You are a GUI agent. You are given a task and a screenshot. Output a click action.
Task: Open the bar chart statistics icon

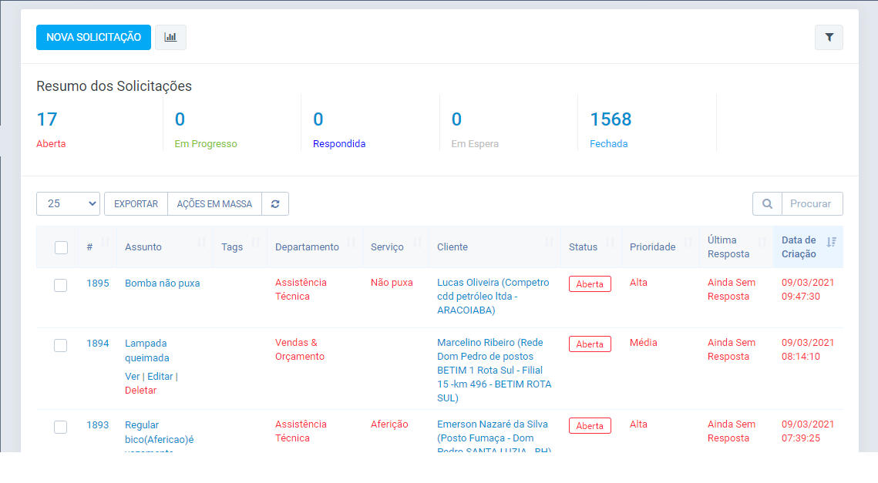170,37
